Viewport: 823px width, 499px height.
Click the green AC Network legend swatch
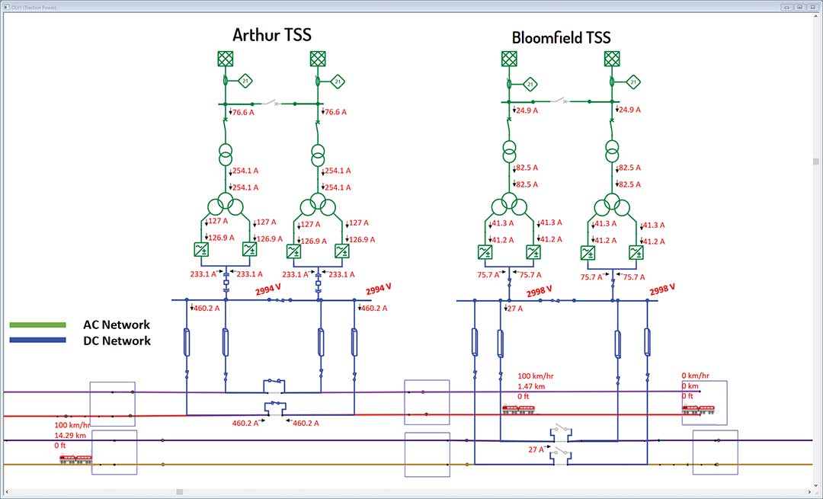tap(38, 325)
